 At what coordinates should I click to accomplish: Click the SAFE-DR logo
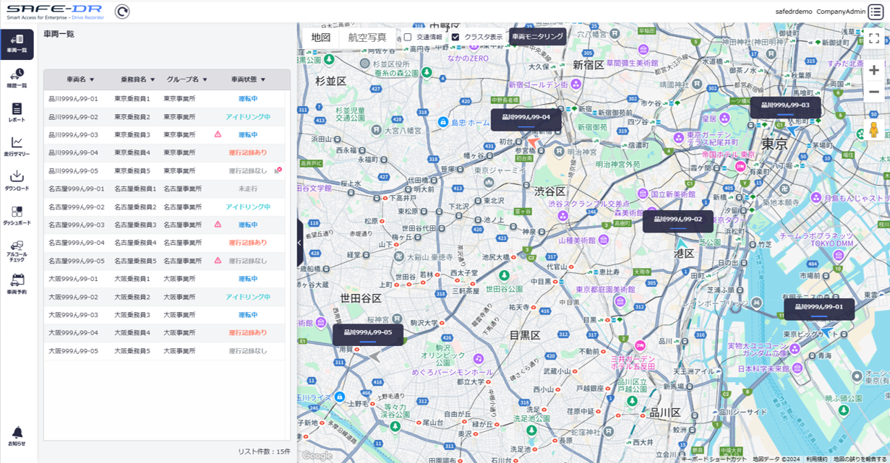[x=55, y=11]
